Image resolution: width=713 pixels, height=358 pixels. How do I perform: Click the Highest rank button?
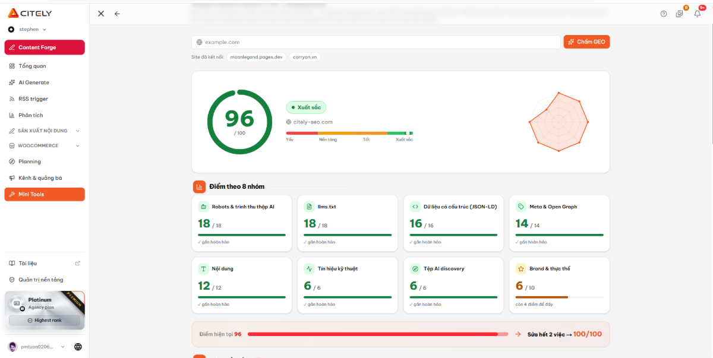pos(45,321)
